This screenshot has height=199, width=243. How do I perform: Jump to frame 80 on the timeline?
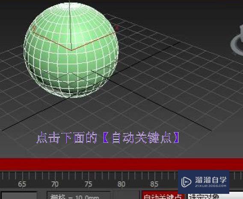coord(121,184)
